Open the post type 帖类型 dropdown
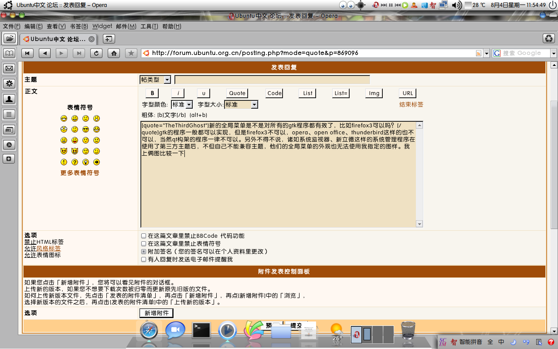The width and height of the screenshot is (558, 349). pos(155,80)
